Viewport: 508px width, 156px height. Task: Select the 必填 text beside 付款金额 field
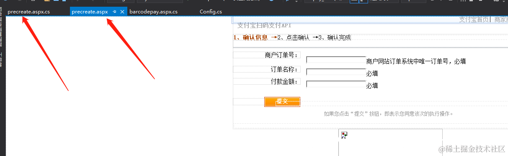372,86
